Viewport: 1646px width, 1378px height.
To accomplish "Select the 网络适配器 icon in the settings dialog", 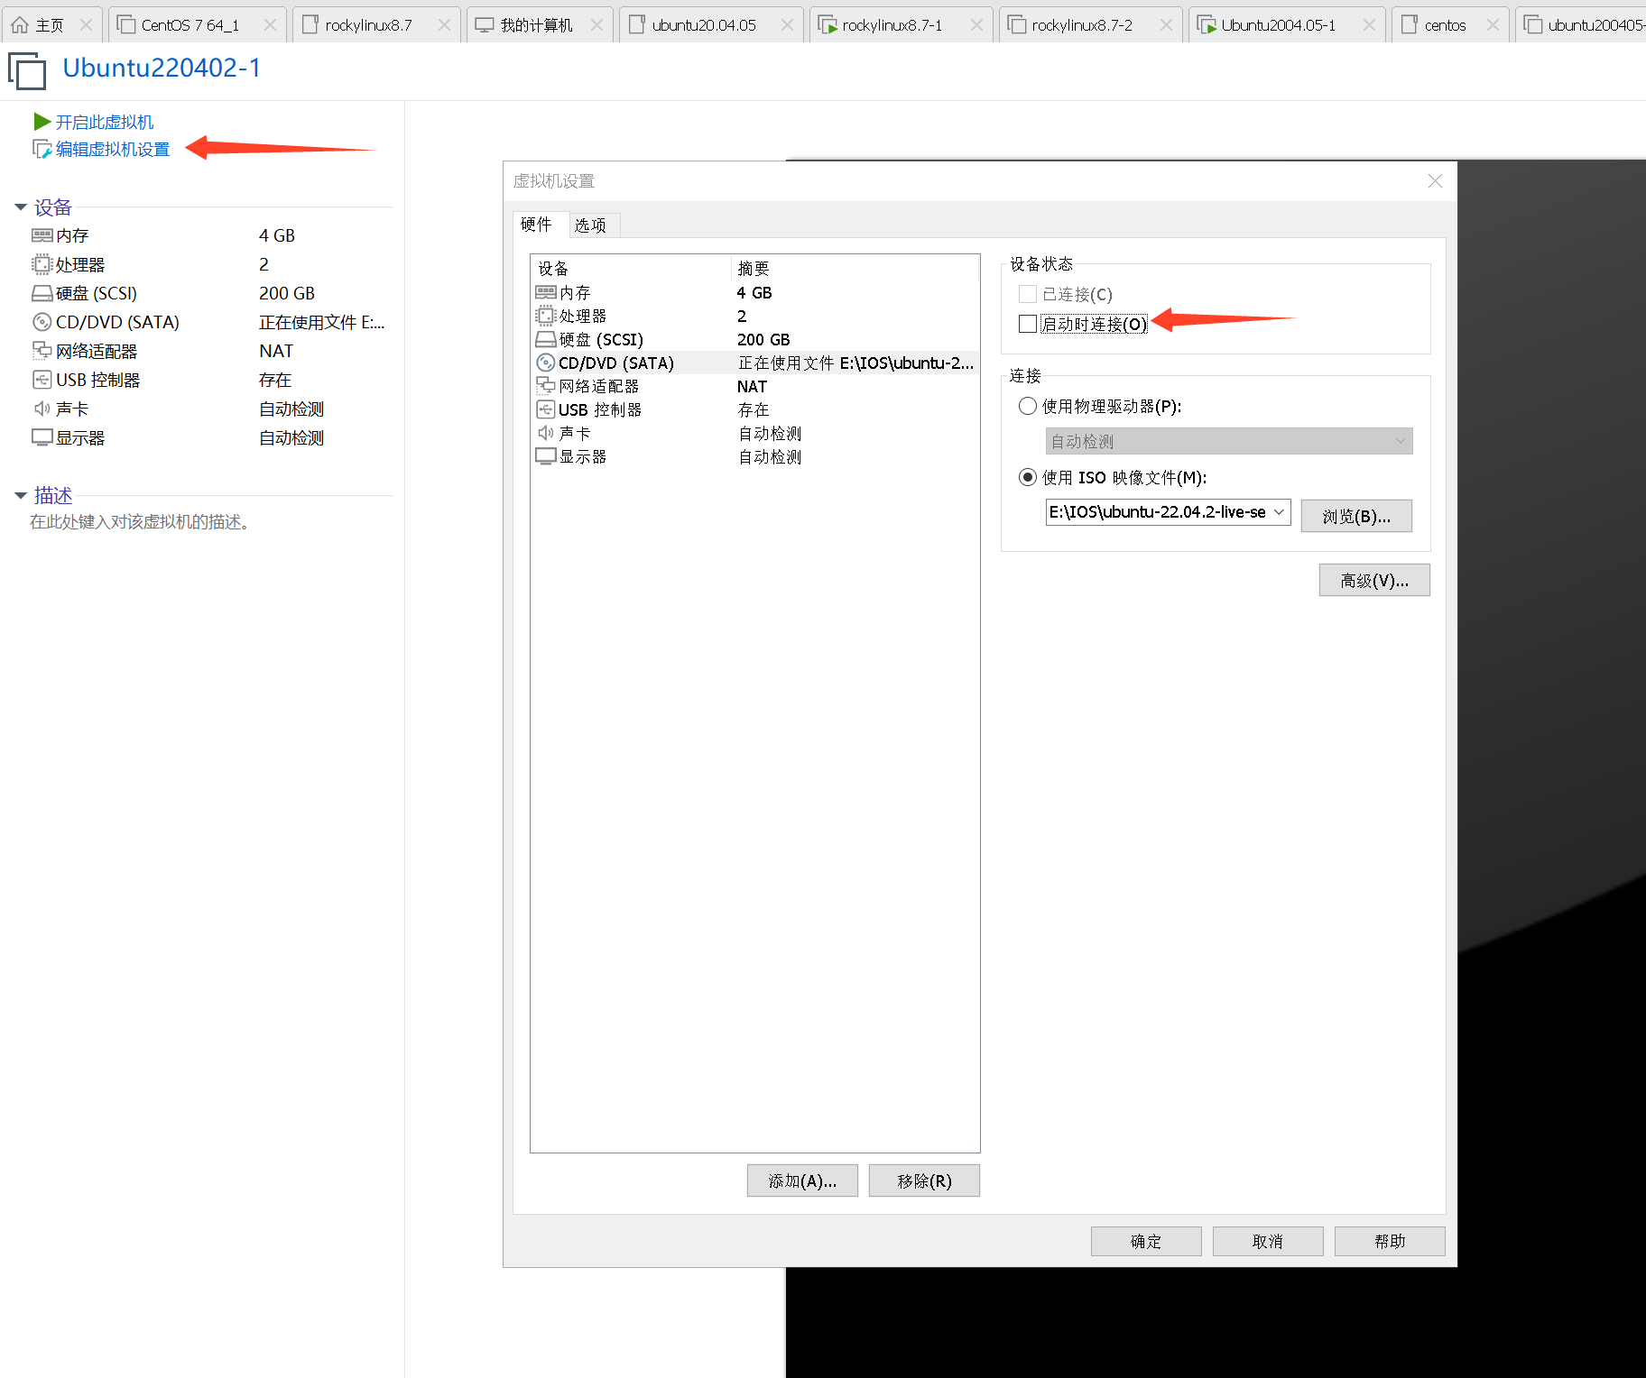I will 545,386.
